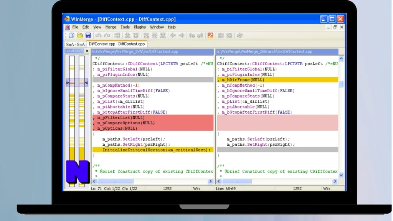This screenshot has height=221, width=393.
Task: Click vertical scrollbar down arrow
Action: click(x=341, y=175)
